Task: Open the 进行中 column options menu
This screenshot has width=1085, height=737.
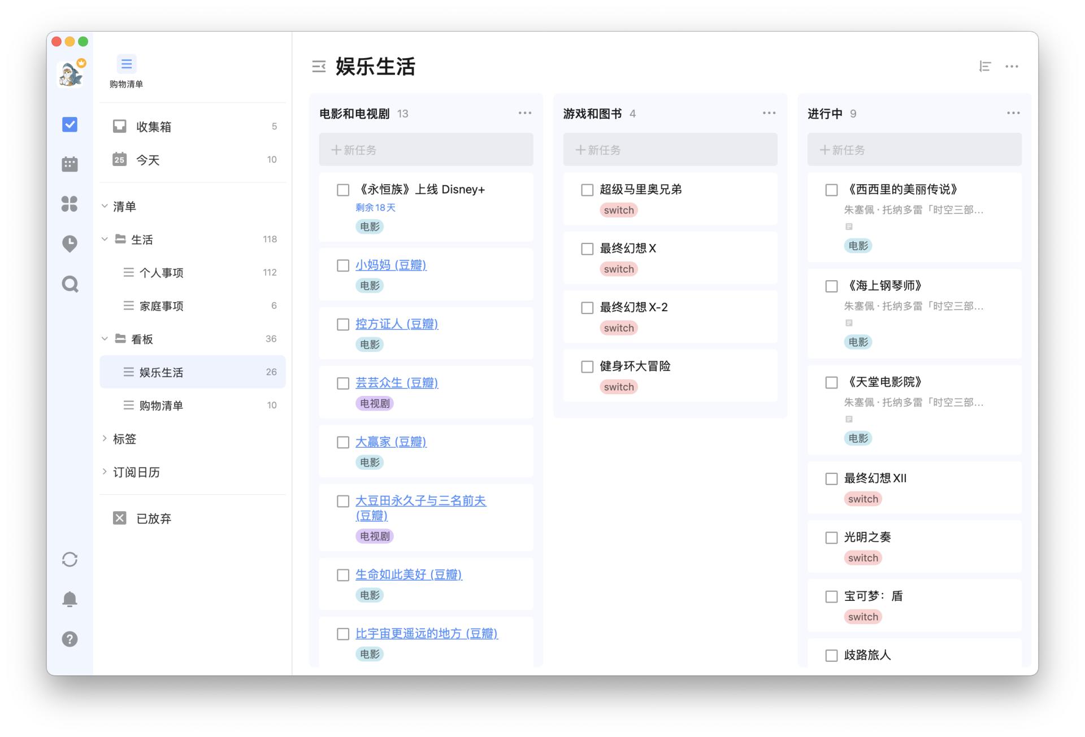Action: 1013,113
